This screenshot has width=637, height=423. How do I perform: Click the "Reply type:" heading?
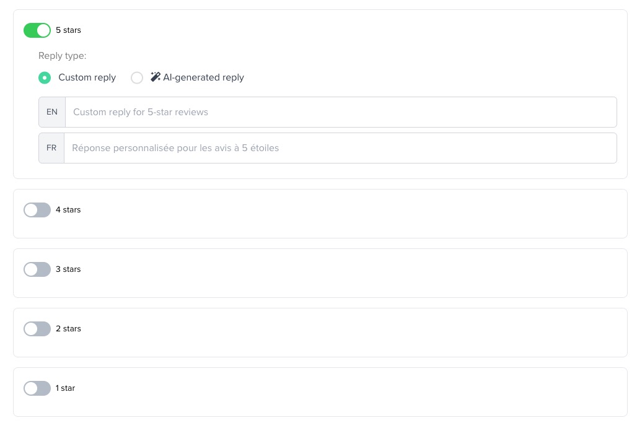[x=63, y=56]
